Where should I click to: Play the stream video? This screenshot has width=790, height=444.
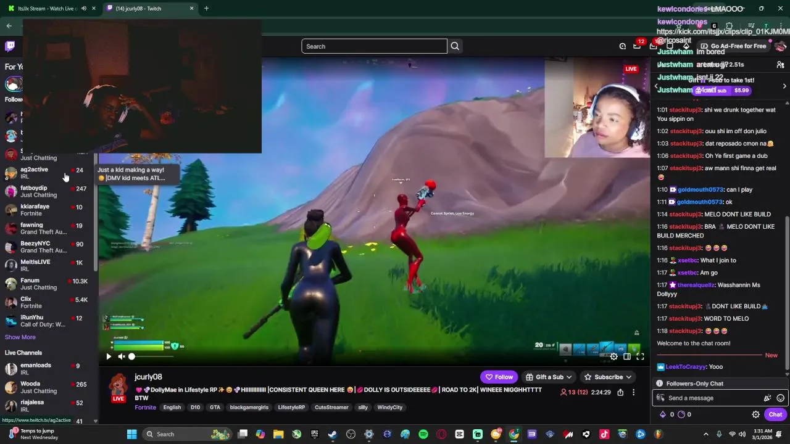pos(109,356)
